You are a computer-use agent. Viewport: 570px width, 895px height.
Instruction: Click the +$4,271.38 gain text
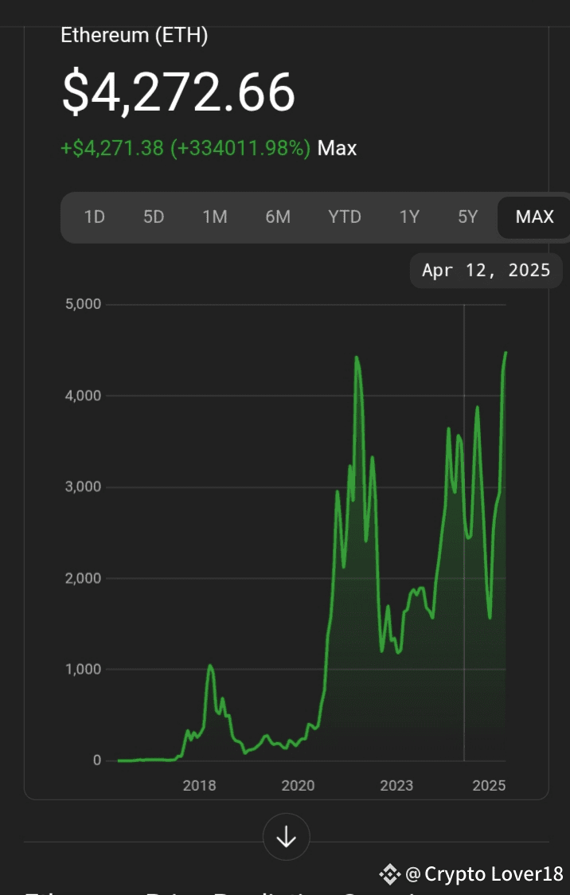click(x=112, y=148)
